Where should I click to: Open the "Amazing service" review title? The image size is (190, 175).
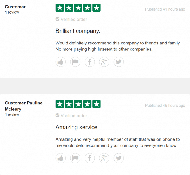[77, 127]
